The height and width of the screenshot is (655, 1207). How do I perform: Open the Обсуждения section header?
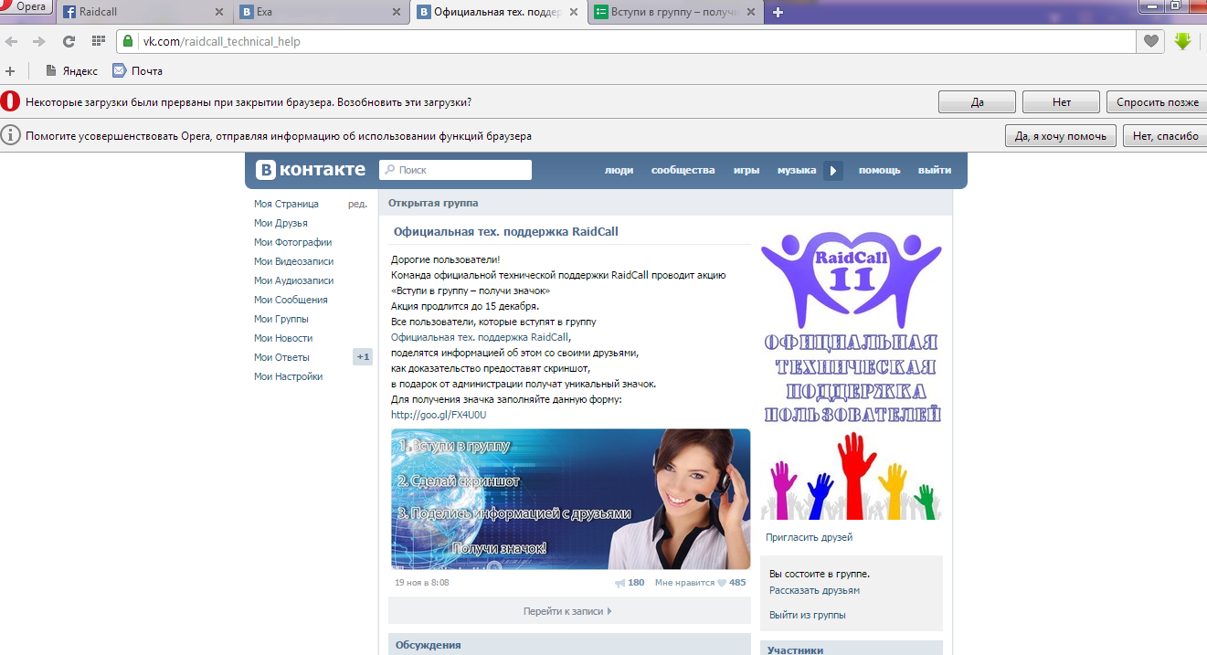pos(570,644)
